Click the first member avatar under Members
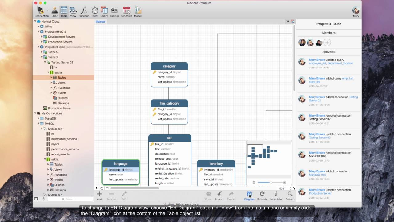This screenshot has height=222, width=394. 302,43
